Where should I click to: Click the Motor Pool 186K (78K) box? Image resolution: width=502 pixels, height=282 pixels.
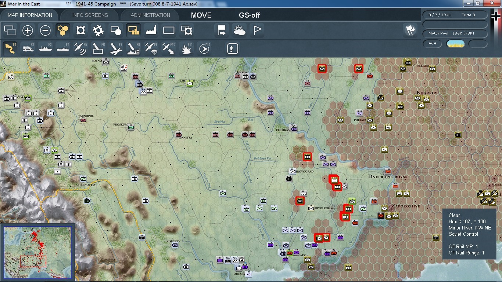[455, 33]
